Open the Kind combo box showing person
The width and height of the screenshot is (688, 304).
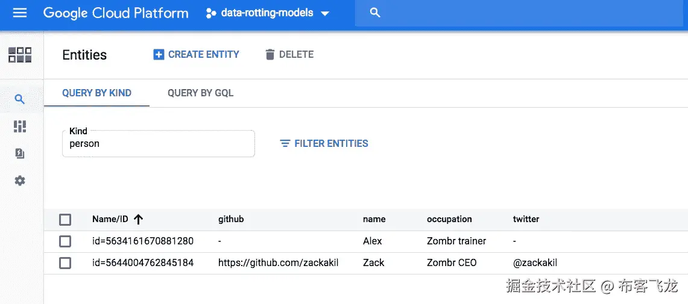click(x=159, y=143)
